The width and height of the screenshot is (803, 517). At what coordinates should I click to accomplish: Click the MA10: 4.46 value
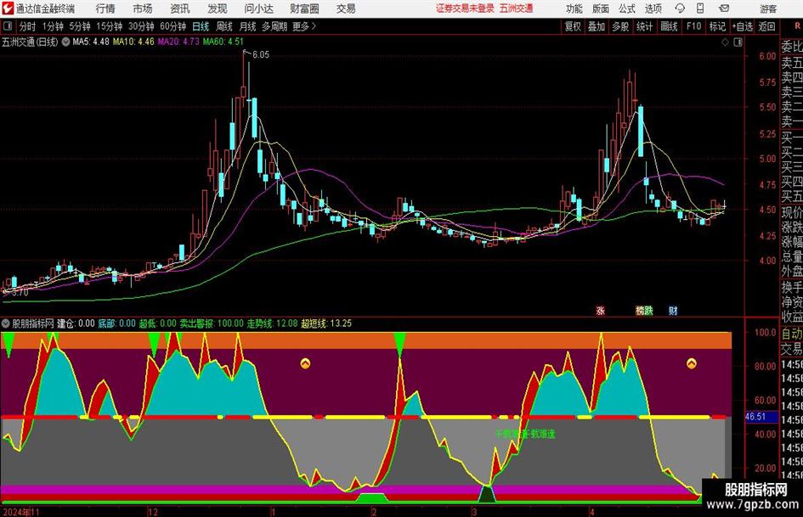[133, 42]
